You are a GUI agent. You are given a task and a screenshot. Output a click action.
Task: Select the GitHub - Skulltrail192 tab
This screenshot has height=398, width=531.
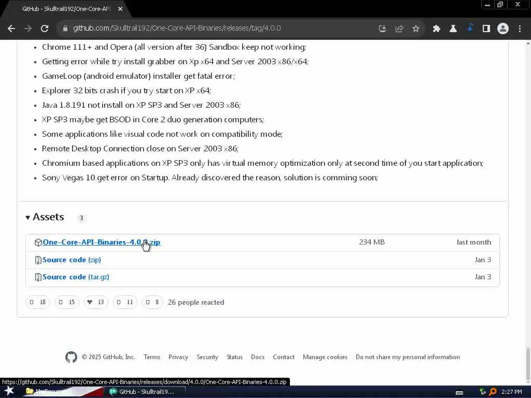[x=66, y=9]
